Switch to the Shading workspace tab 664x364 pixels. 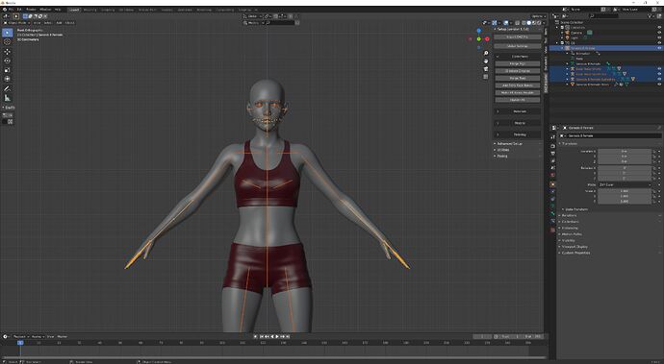[166, 10]
